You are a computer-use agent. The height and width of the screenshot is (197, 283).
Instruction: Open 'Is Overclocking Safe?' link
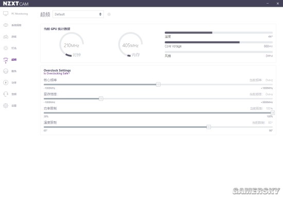(x=57, y=73)
